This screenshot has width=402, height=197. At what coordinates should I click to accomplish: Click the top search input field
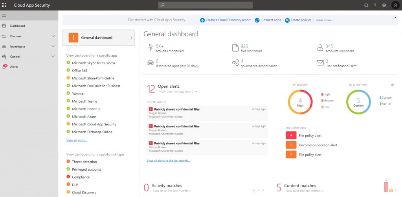(x=206, y=5)
